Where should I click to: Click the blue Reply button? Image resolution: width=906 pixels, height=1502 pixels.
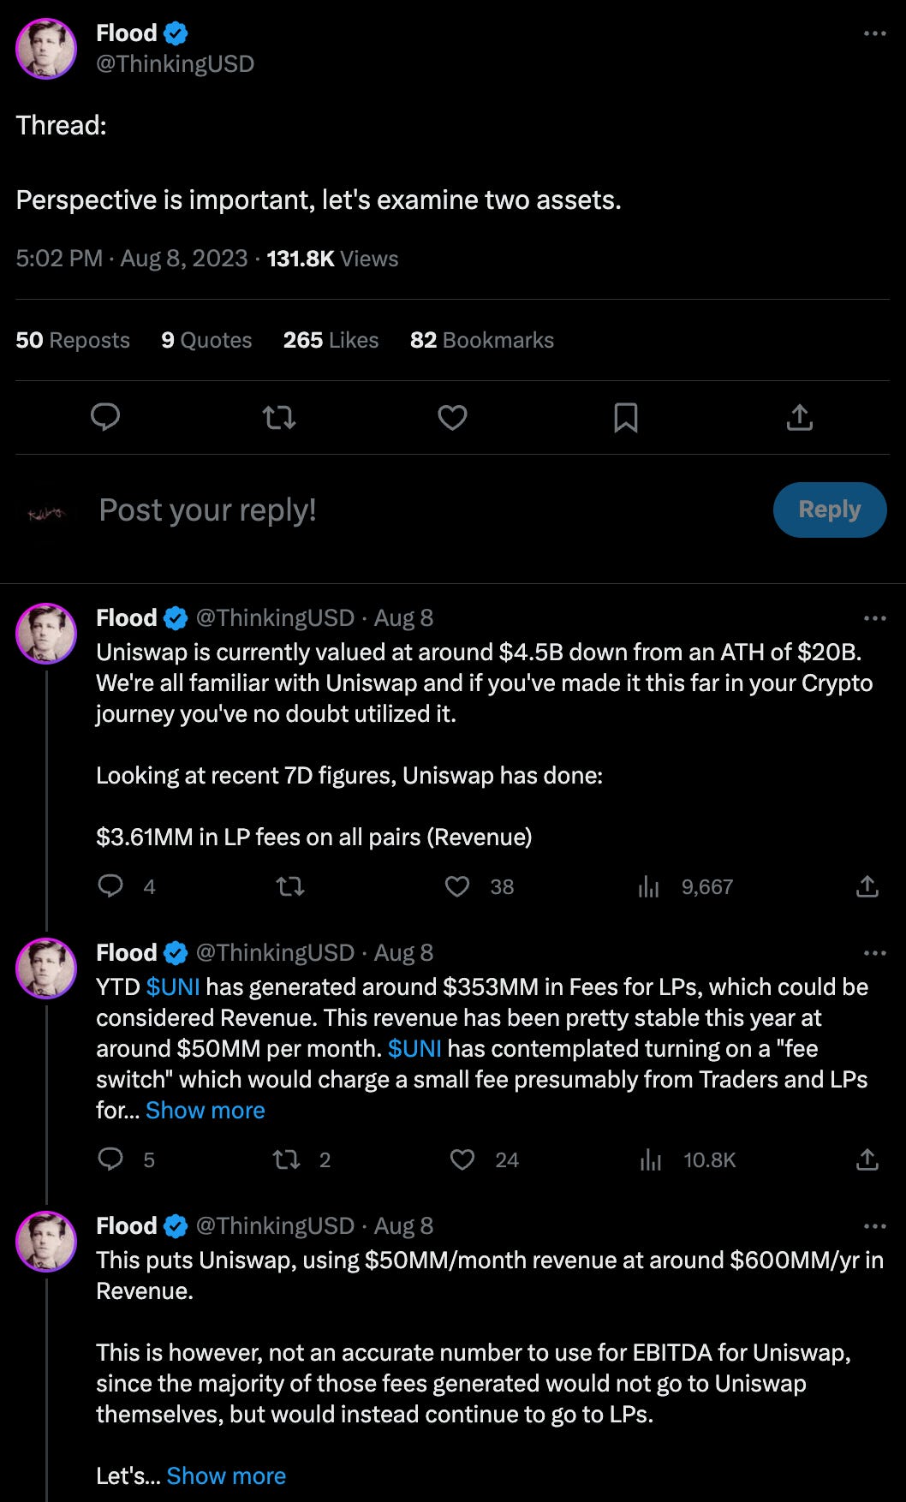click(830, 510)
